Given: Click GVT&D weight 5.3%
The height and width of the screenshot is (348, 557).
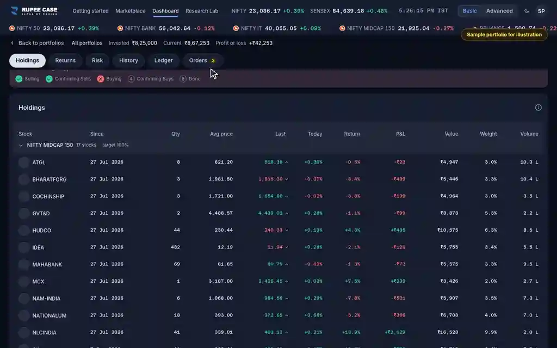Looking at the screenshot, I should [x=491, y=213].
